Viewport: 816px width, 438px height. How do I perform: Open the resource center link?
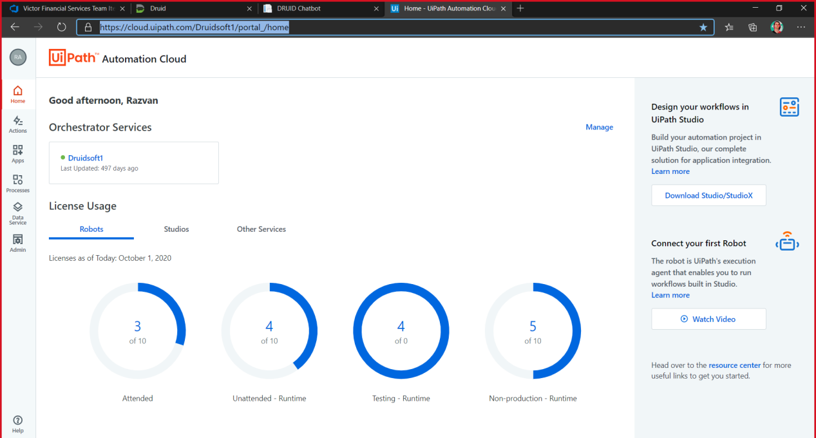coord(734,365)
